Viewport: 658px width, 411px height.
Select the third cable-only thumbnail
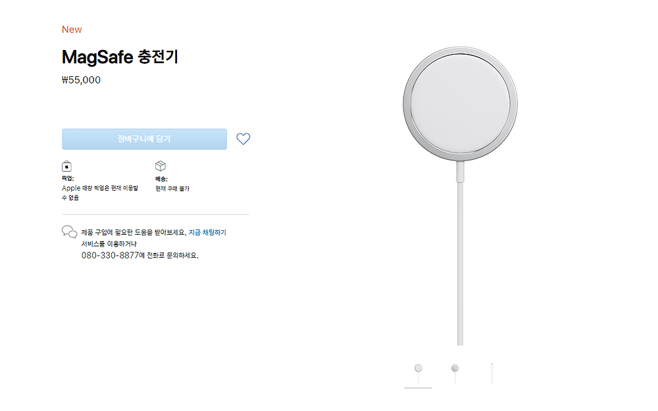click(492, 373)
